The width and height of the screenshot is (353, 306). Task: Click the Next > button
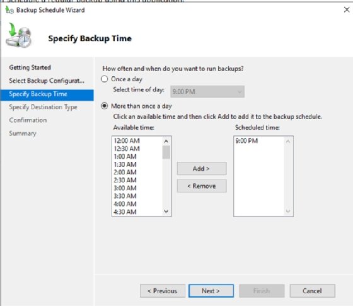pos(211,291)
